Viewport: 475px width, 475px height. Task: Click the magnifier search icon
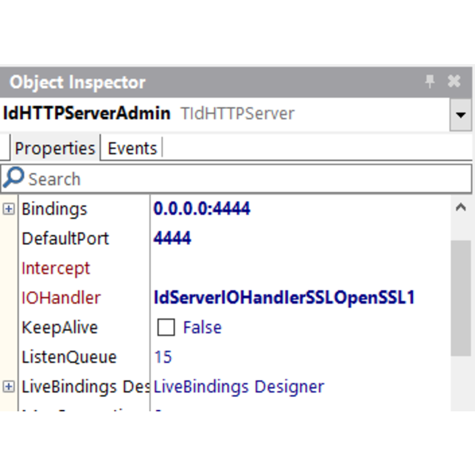click(13, 178)
